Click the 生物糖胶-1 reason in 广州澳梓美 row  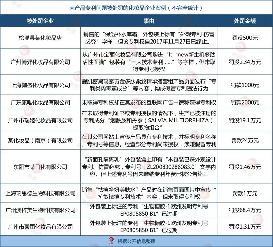click(149, 210)
